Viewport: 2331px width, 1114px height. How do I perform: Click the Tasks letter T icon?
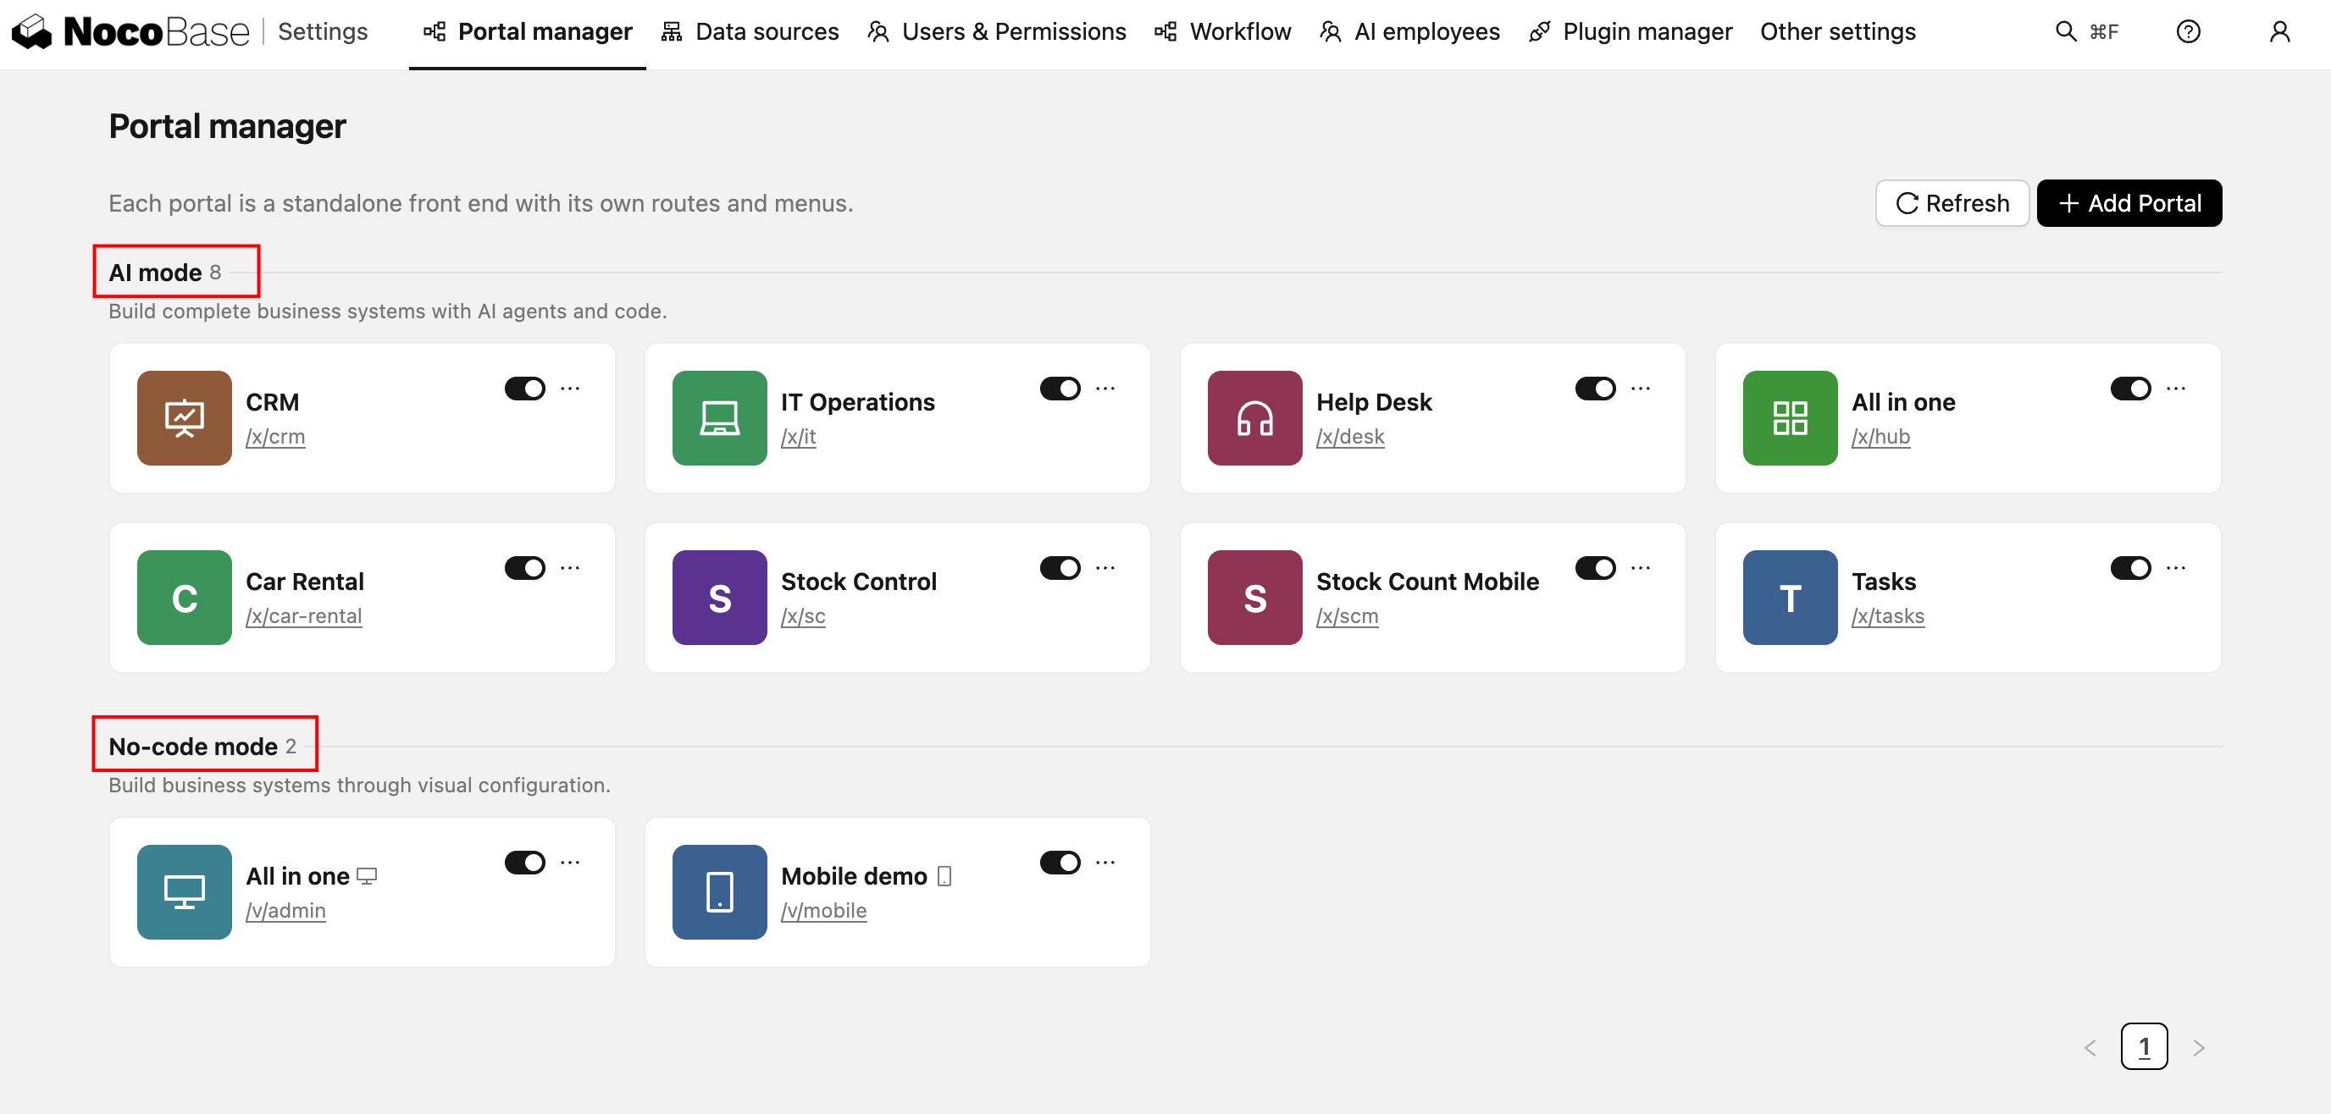[x=1790, y=598]
